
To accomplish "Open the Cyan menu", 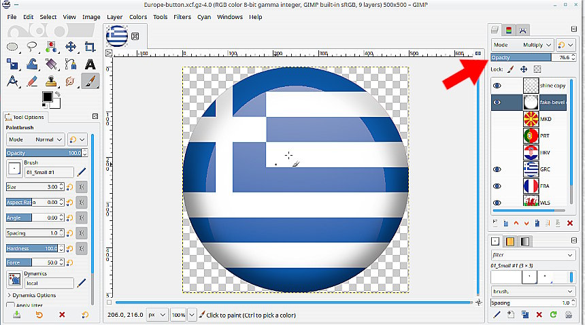I will pyautogui.click(x=204, y=17).
